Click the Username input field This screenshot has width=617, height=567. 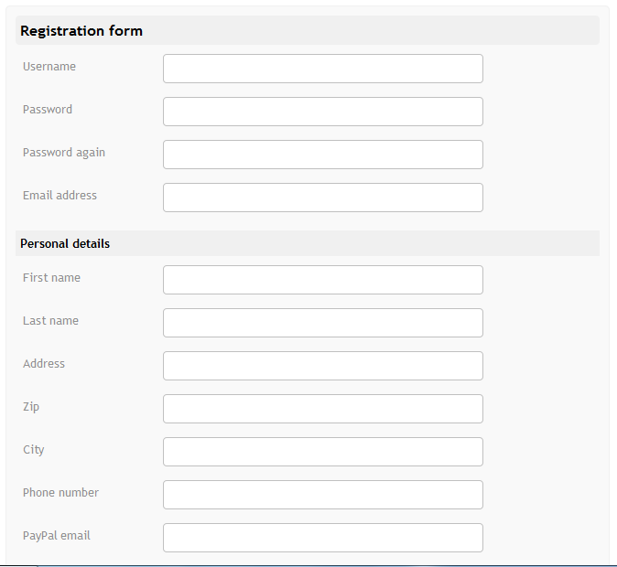(322, 69)
